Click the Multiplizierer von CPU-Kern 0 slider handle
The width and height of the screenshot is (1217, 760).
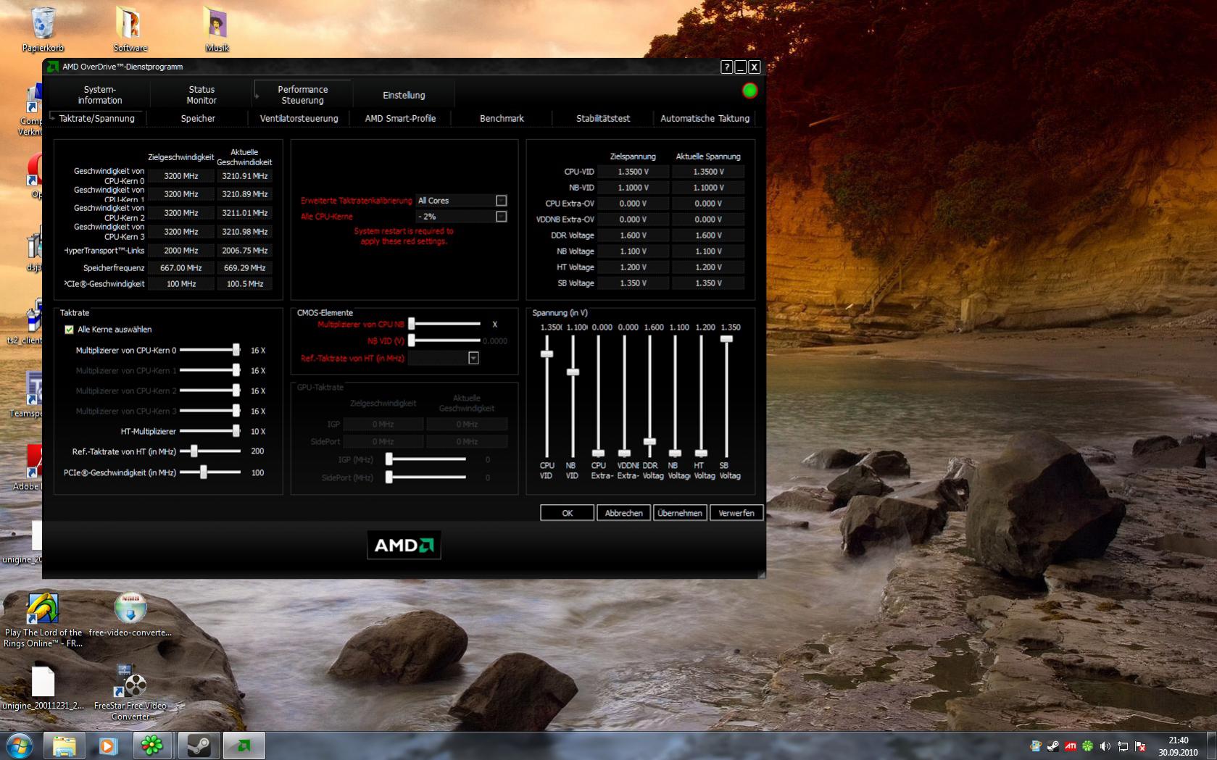pos(236,350)
